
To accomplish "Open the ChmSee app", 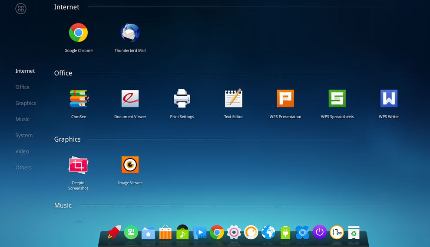I will [79, 98].
